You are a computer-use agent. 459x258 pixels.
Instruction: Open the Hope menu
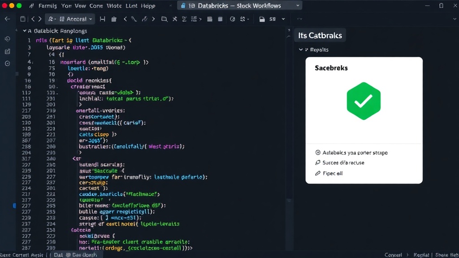coord(148,5)
